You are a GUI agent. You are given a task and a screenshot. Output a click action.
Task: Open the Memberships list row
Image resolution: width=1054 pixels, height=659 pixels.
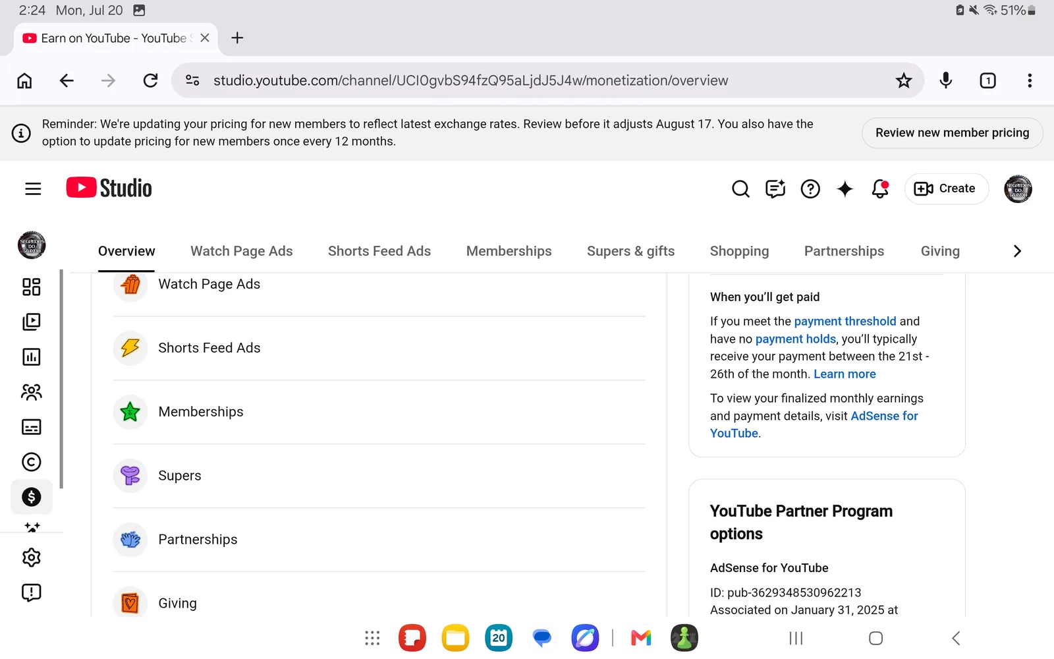click(379, 412)
